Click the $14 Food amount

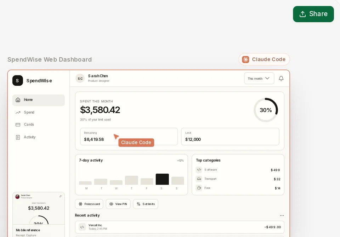click(x=278, y=188)
